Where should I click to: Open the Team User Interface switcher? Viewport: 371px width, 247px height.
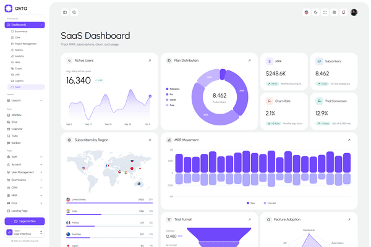point(25,232)
